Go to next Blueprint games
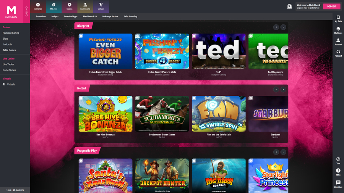 283,27
